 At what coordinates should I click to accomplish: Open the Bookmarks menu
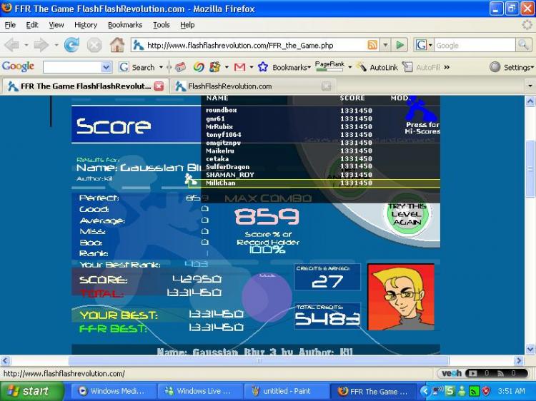(125, 25)
